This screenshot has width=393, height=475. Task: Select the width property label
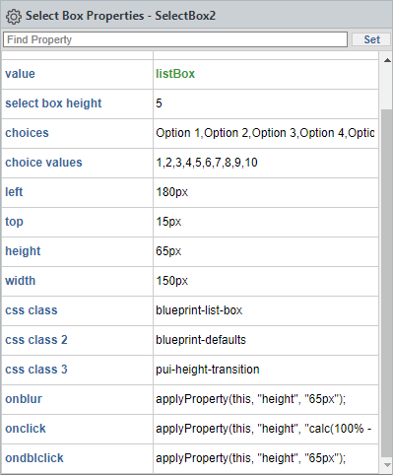click(20, 281)
